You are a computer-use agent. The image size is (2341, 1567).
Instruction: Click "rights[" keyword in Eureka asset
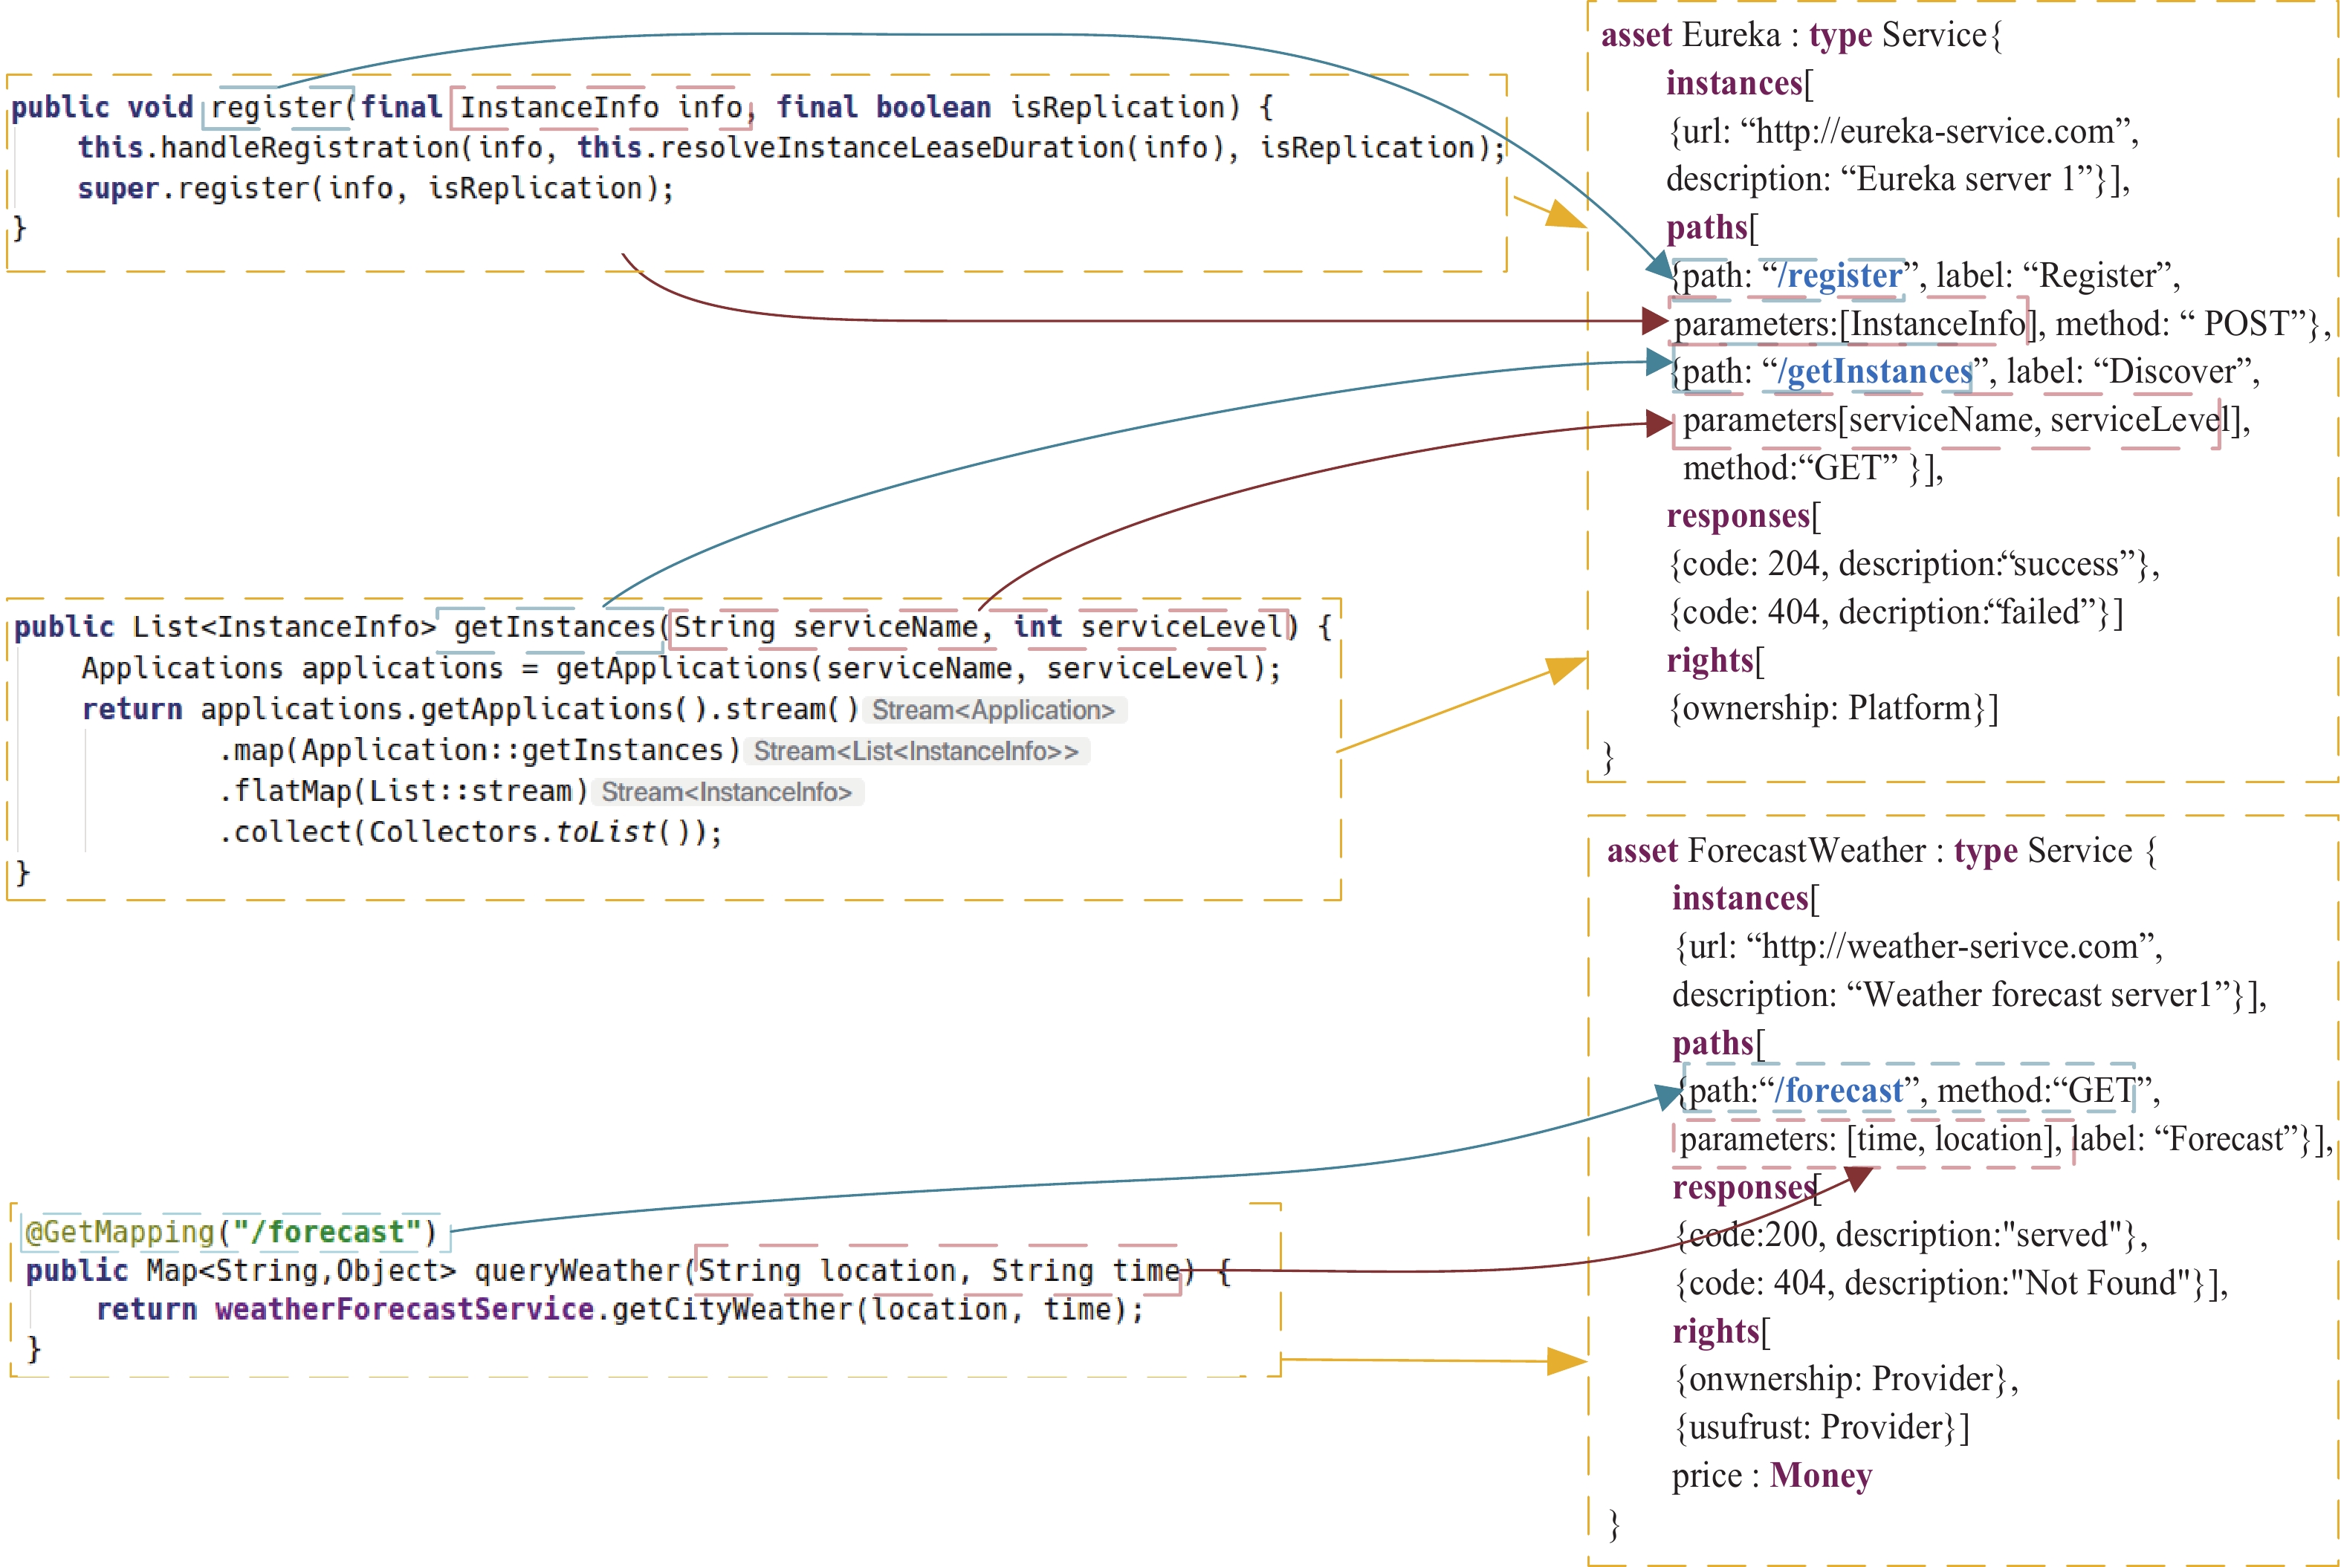point(1716,660)
